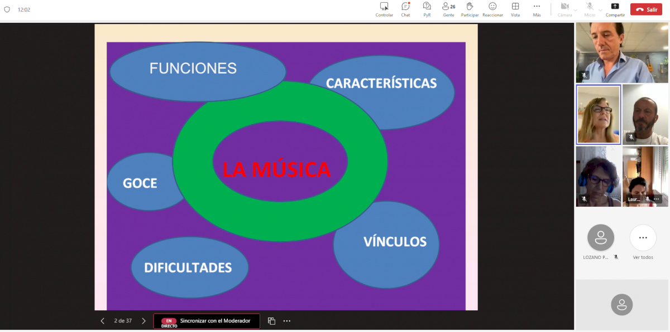Pop out the shared presentation window

click(271, 321)
